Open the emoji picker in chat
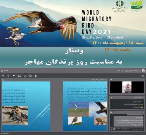Viewport: 146px width, 135px height. [114, 129]
